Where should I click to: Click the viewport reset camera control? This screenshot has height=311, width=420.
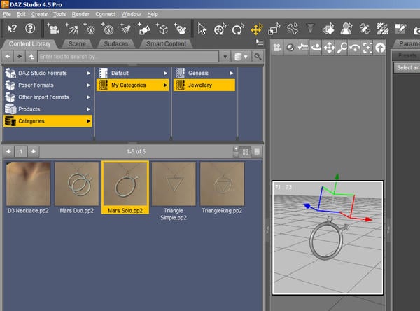pos(380,48)
